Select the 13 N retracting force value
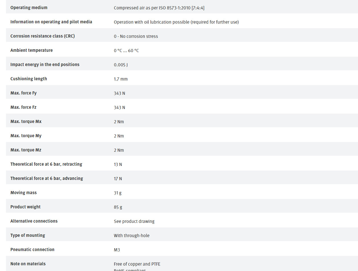This screenshot has height=271, width=358. (x=118, y=165)
